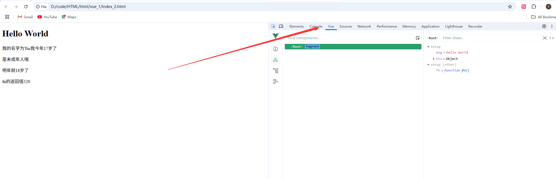The height and width of the screenshot is (179, 556).
Task: Click the text 是未成年人哦
Action: pos(15,59)
